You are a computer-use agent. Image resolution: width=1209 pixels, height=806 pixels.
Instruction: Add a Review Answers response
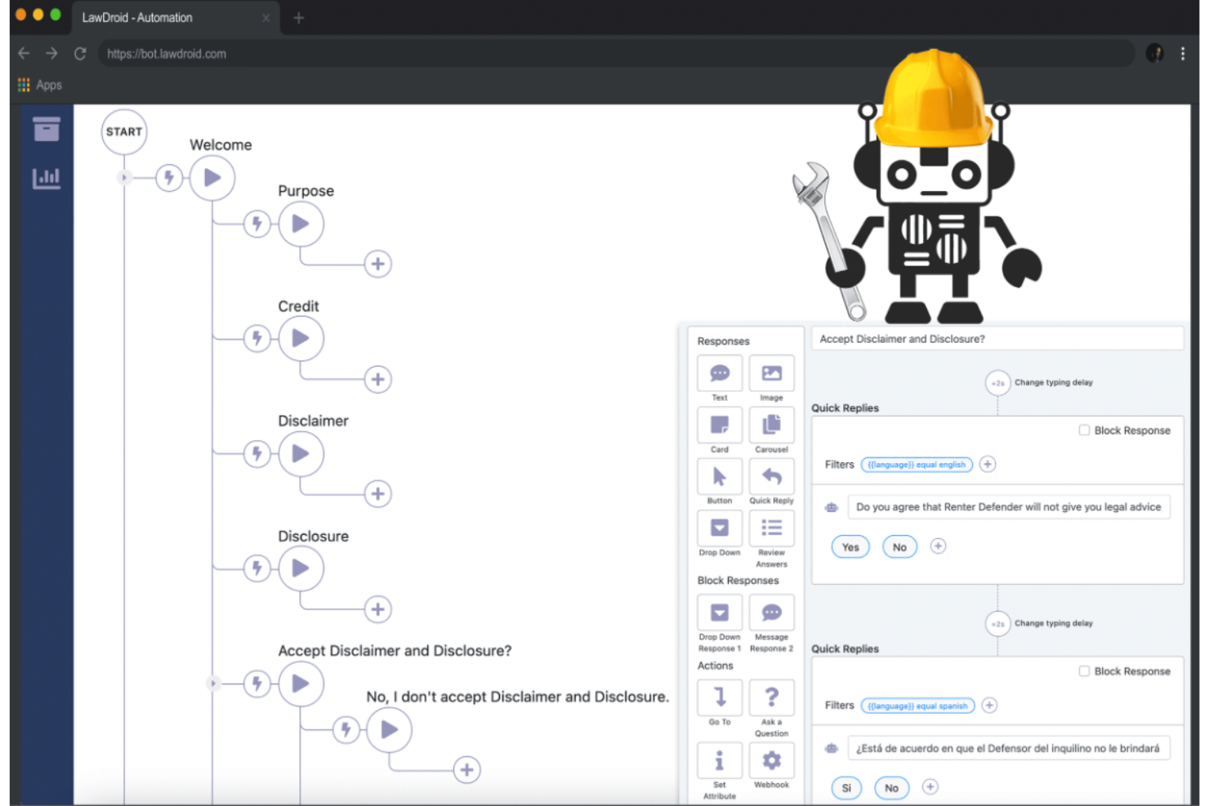pos(771,528)
